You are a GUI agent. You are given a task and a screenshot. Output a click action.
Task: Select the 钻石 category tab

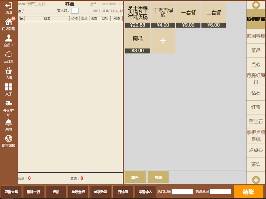(256, 93)
